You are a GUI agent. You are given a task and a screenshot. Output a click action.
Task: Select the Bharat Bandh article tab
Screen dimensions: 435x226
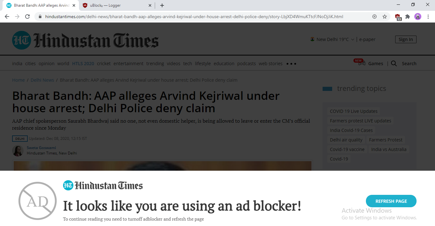point(41,5)
